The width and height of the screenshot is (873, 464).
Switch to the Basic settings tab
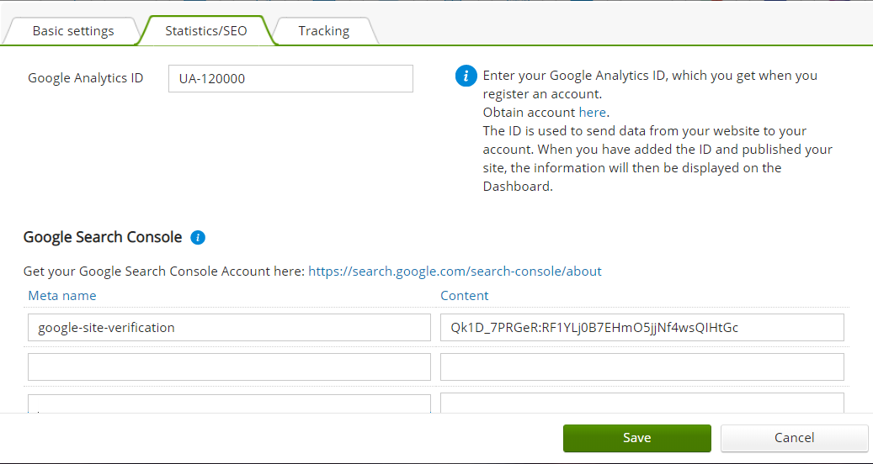72,31
